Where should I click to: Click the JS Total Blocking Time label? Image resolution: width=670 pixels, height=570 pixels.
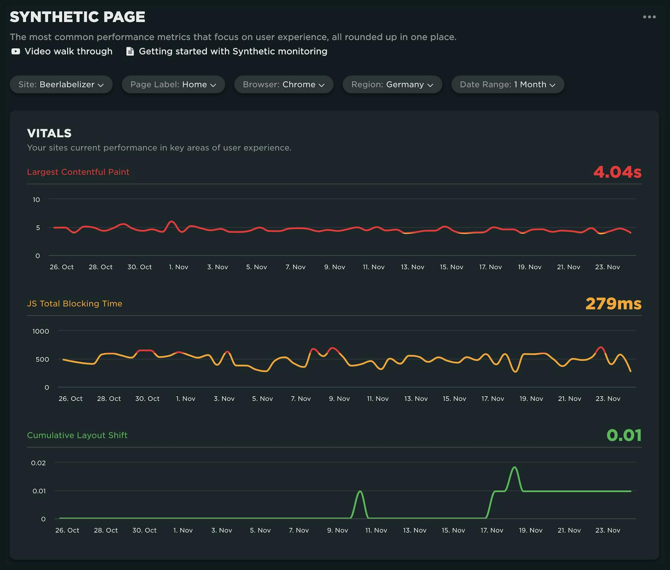(75, 304)
